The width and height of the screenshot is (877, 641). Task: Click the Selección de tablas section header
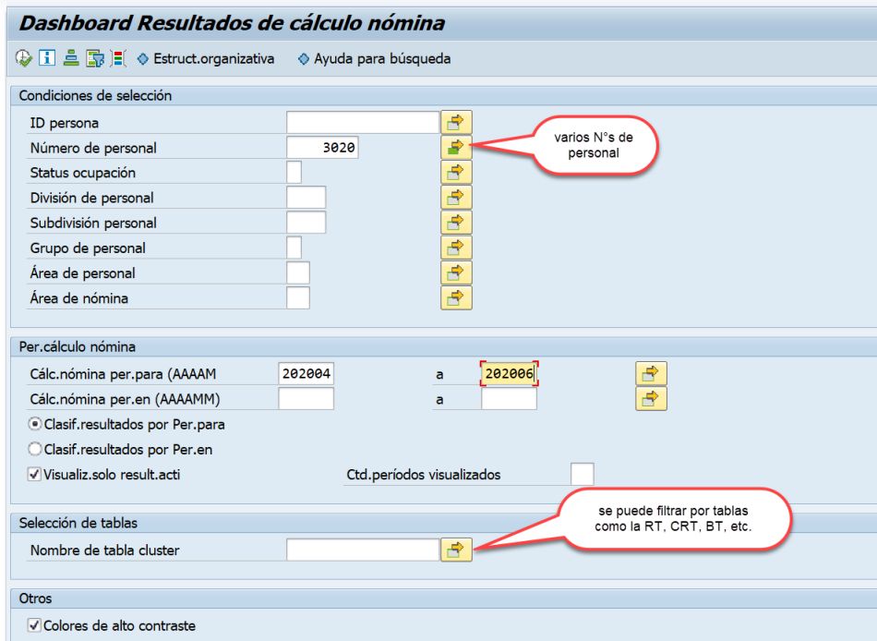click(78, 523)
